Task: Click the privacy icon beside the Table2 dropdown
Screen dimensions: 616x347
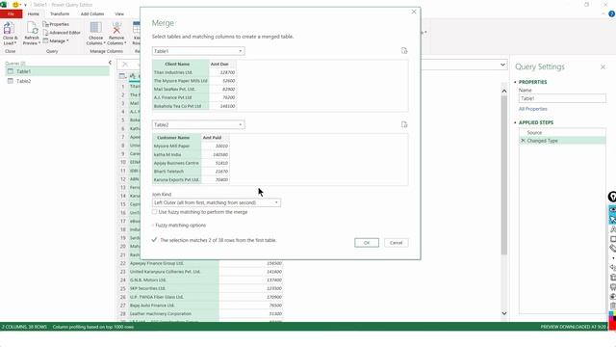Action: tap(404, 124)
